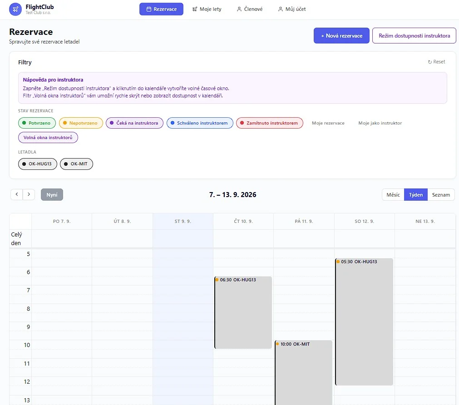Toggle the Čeká na instruktora filter

click(x=134, y=123)
